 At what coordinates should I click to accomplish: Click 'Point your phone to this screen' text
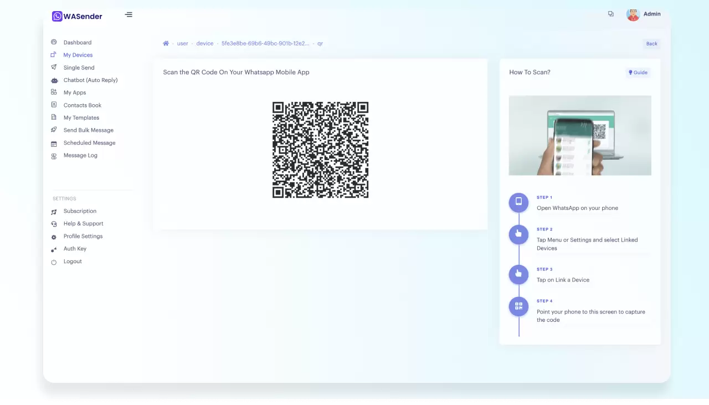591,316
